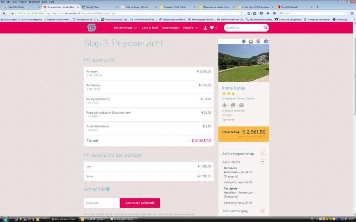356x222 pixels.
Task: Click Controleer actiecode button
Action: (140, 203)
